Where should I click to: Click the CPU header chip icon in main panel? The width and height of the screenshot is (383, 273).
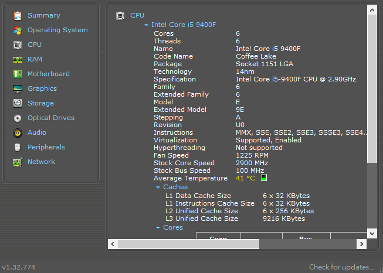click(120, 16)
